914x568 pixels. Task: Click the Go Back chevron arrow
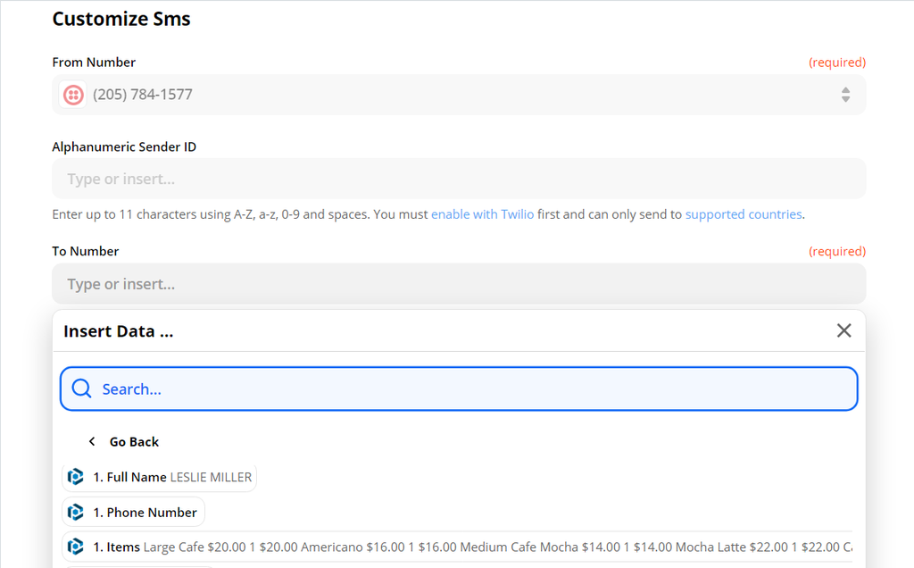(x=92, y=440)
